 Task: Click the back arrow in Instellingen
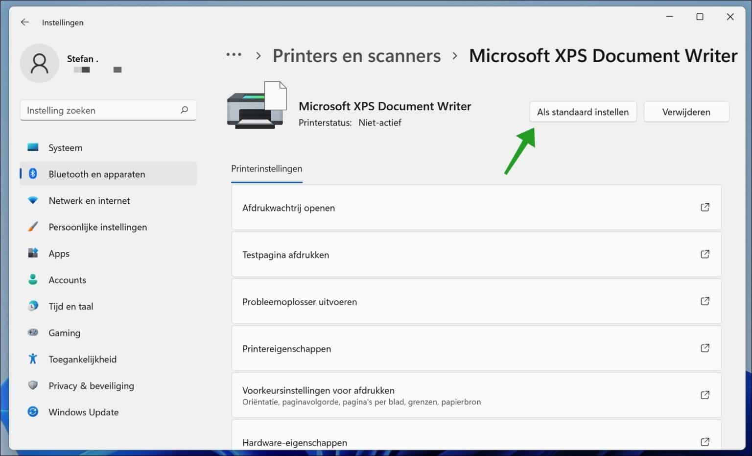click(24, 22)
